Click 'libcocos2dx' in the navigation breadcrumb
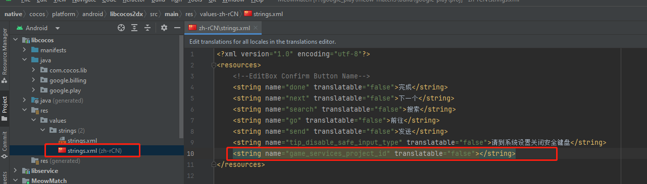 [x=126, y=14]
